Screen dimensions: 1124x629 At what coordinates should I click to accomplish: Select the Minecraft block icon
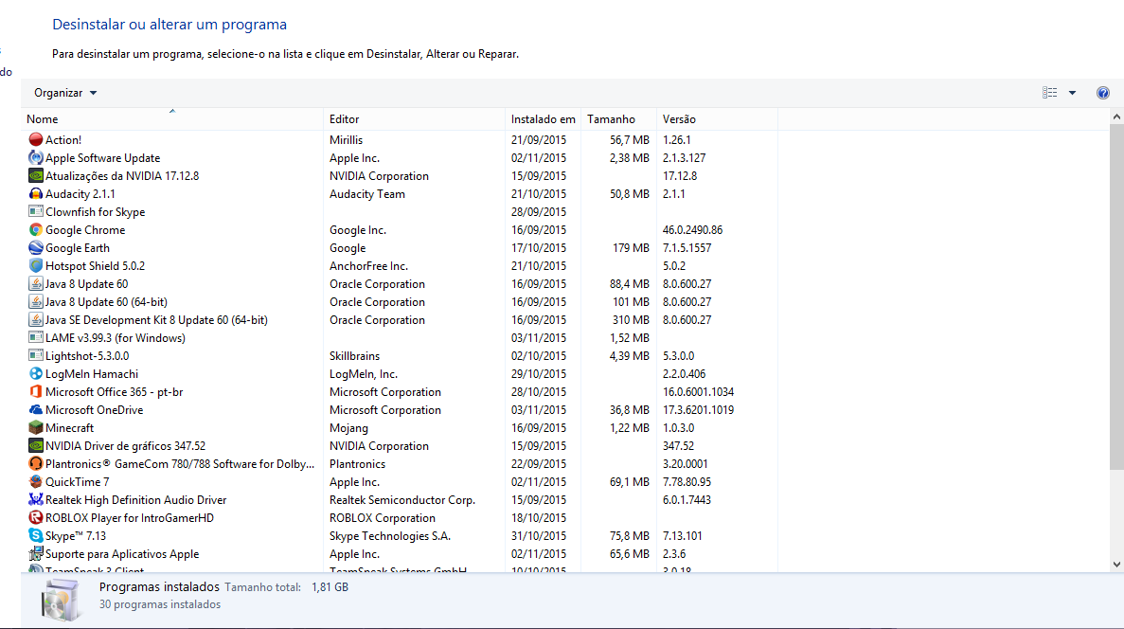[x=35, y=427]
